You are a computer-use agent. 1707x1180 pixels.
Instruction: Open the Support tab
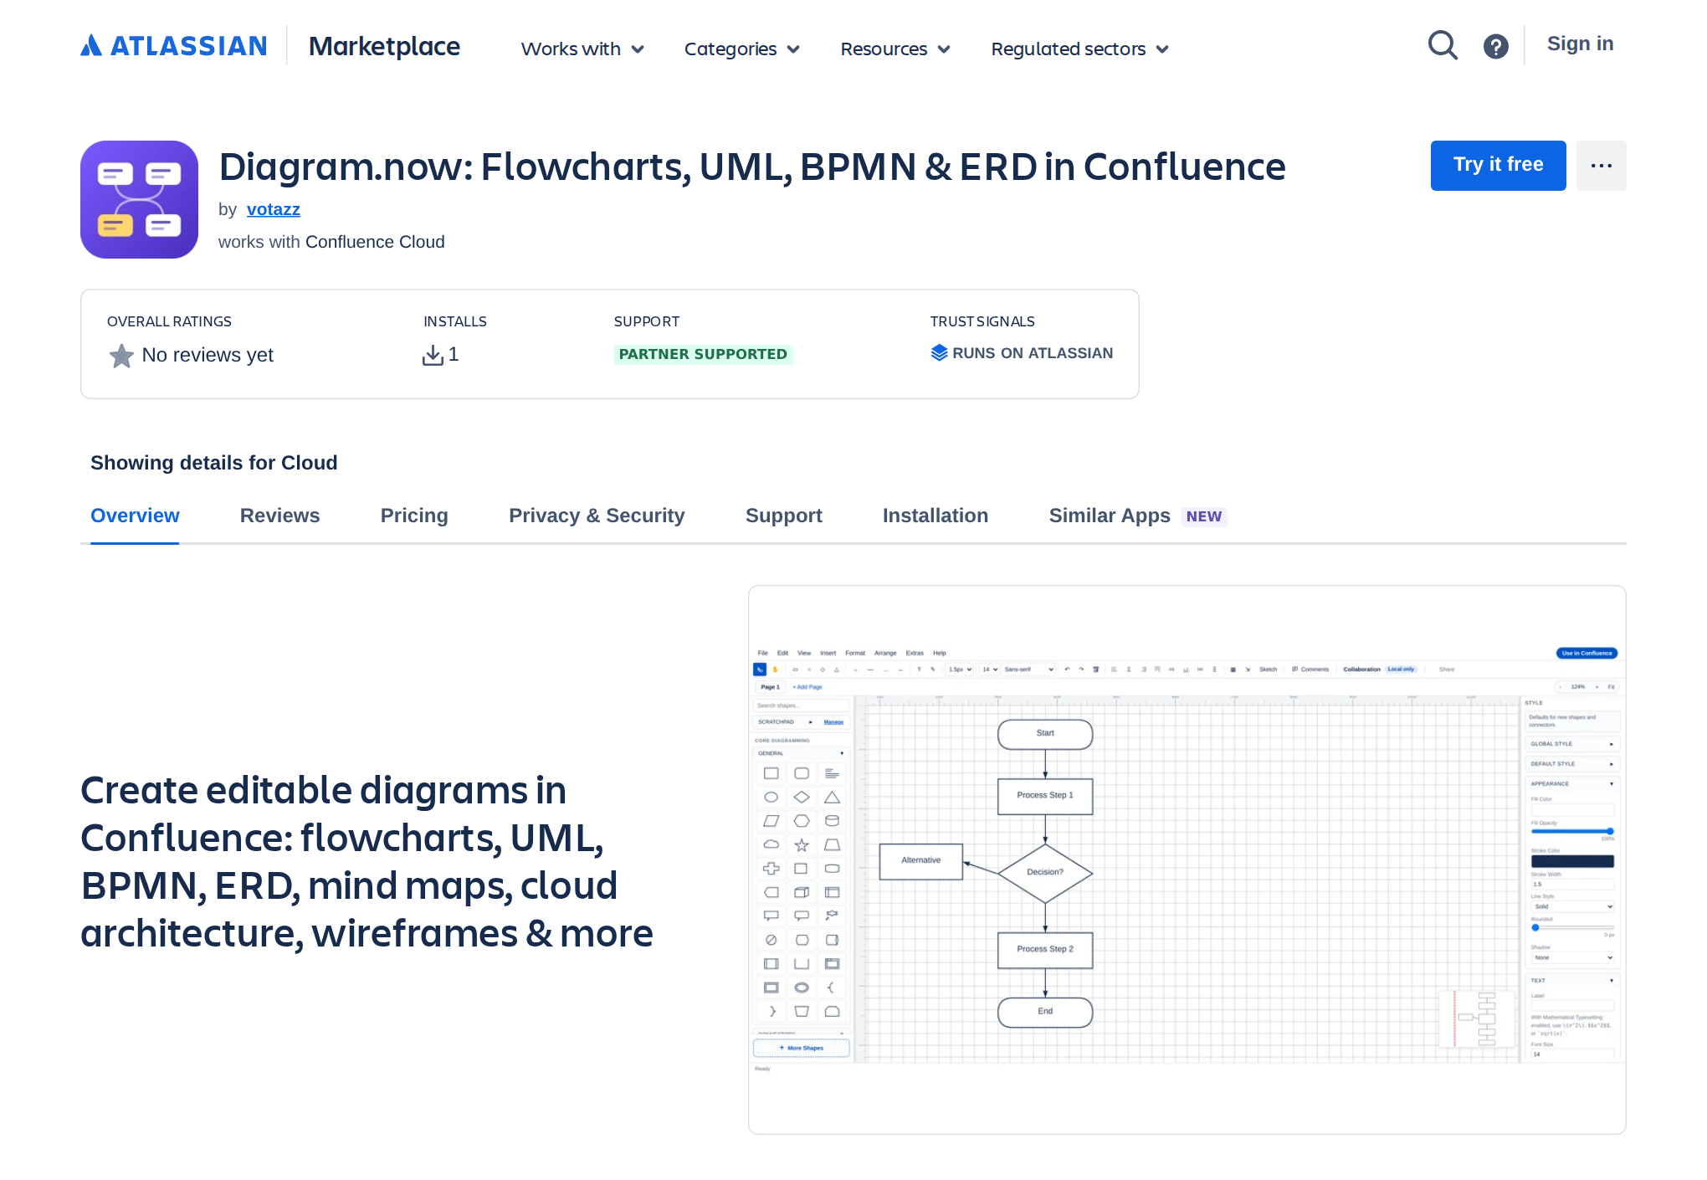coord(784,516)
